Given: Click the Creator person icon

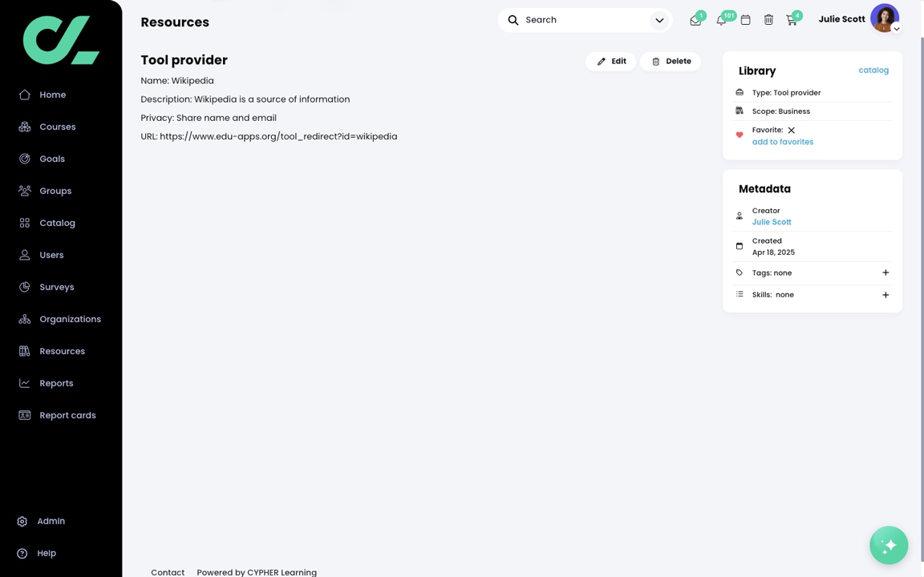Looking at the screenshot, I should tap(739, 216).
